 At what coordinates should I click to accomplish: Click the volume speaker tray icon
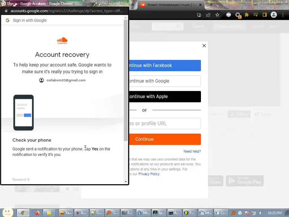260,213
